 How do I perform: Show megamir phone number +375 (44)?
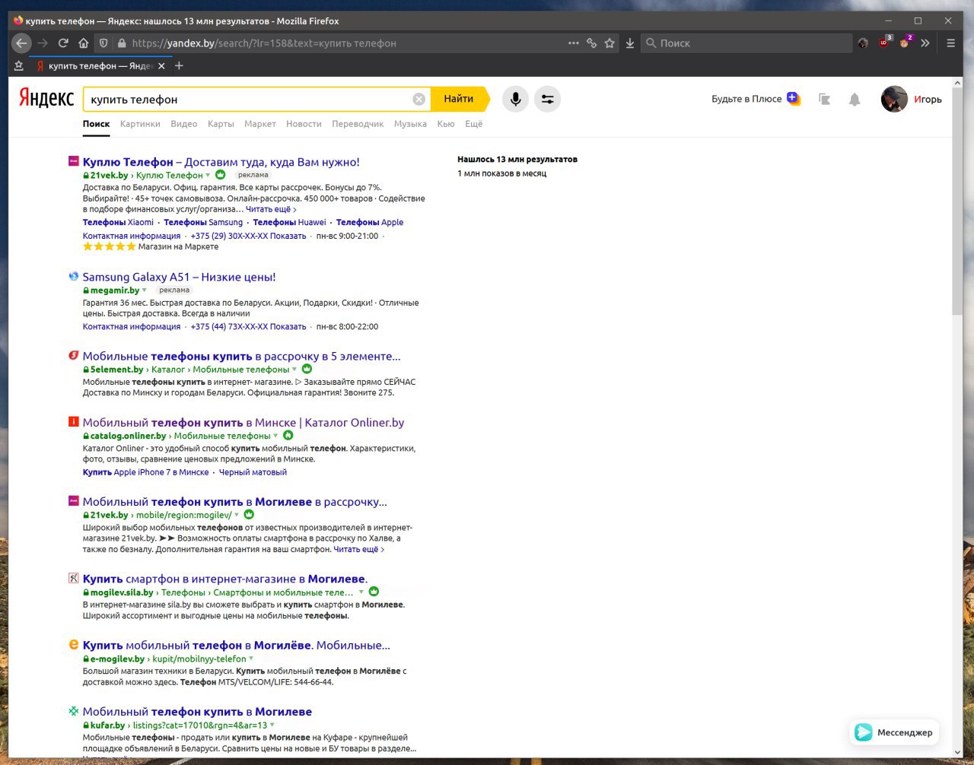click(x=249, y=327)
